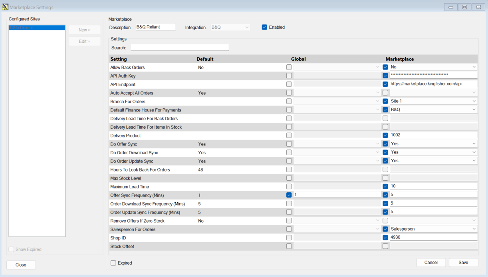Open Default Finance House dropdown
Image resolution: width=488 pixels, height=277 pixels.
(474, 110)
